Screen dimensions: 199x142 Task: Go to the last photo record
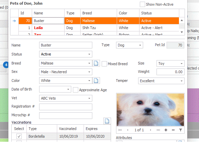click(x=158, y=130)
